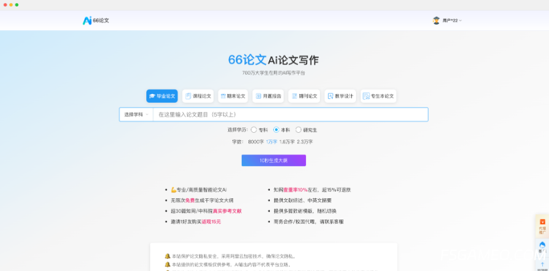The width and height of the screenshot is (549, 271).
Task: Click the macOS window green maximize button
Action: tap(17, 5)
